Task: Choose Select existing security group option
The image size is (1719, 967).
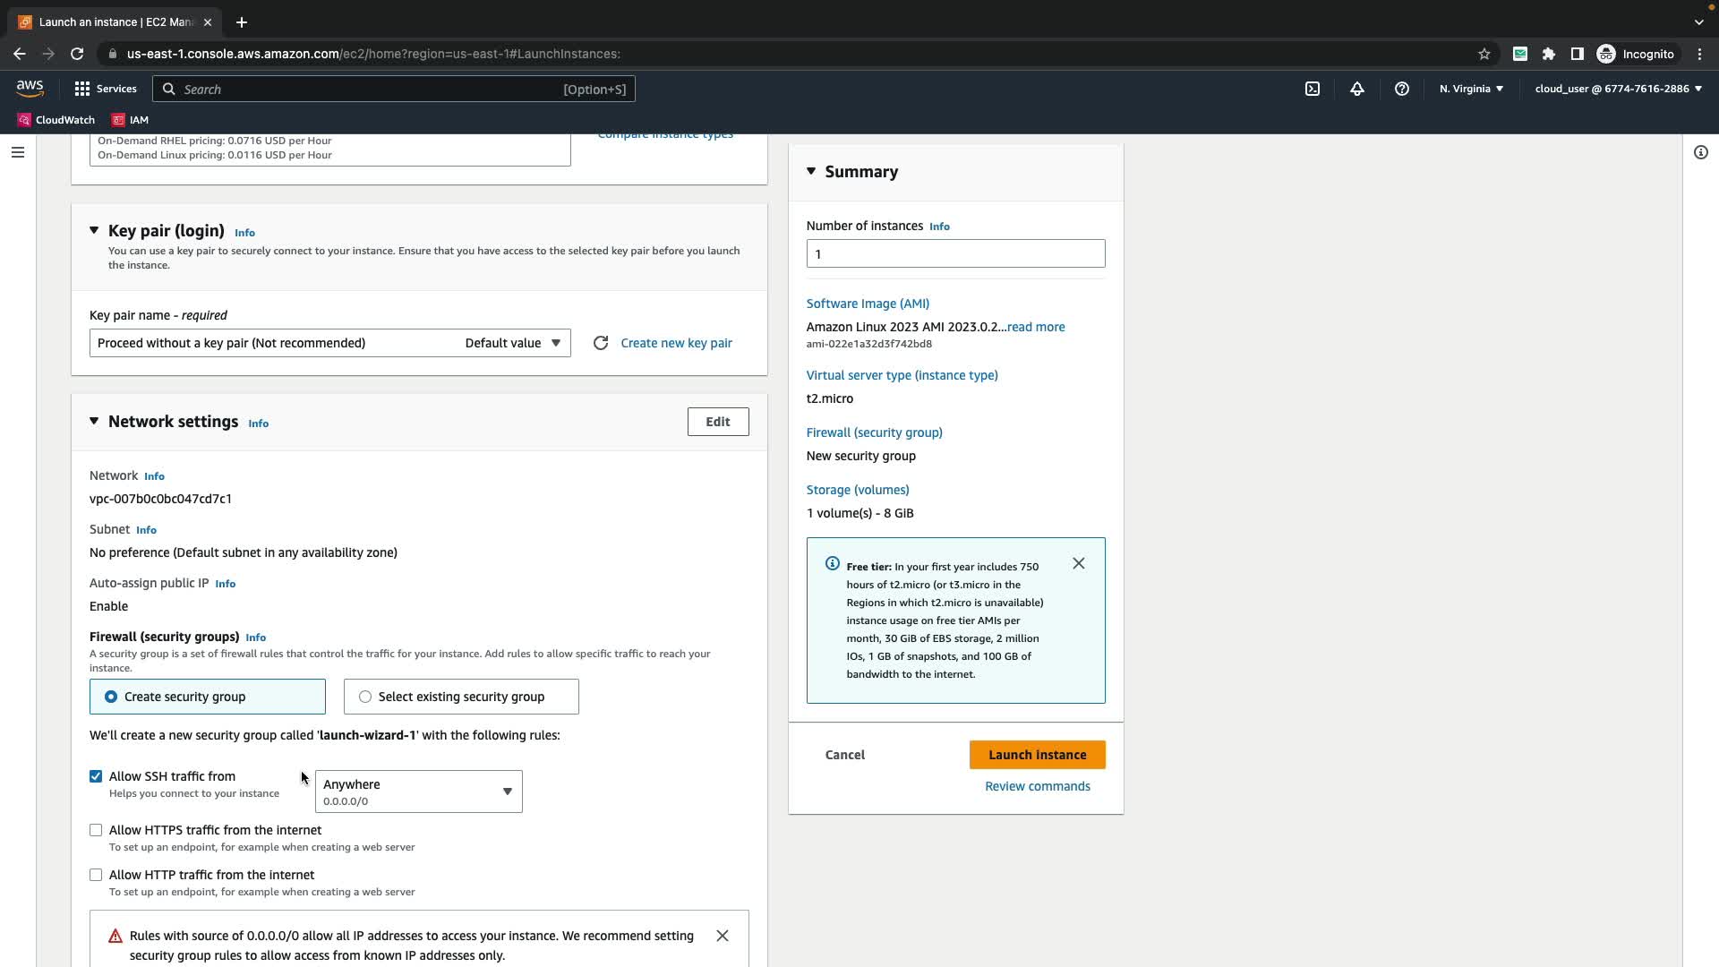Action: 365,697
